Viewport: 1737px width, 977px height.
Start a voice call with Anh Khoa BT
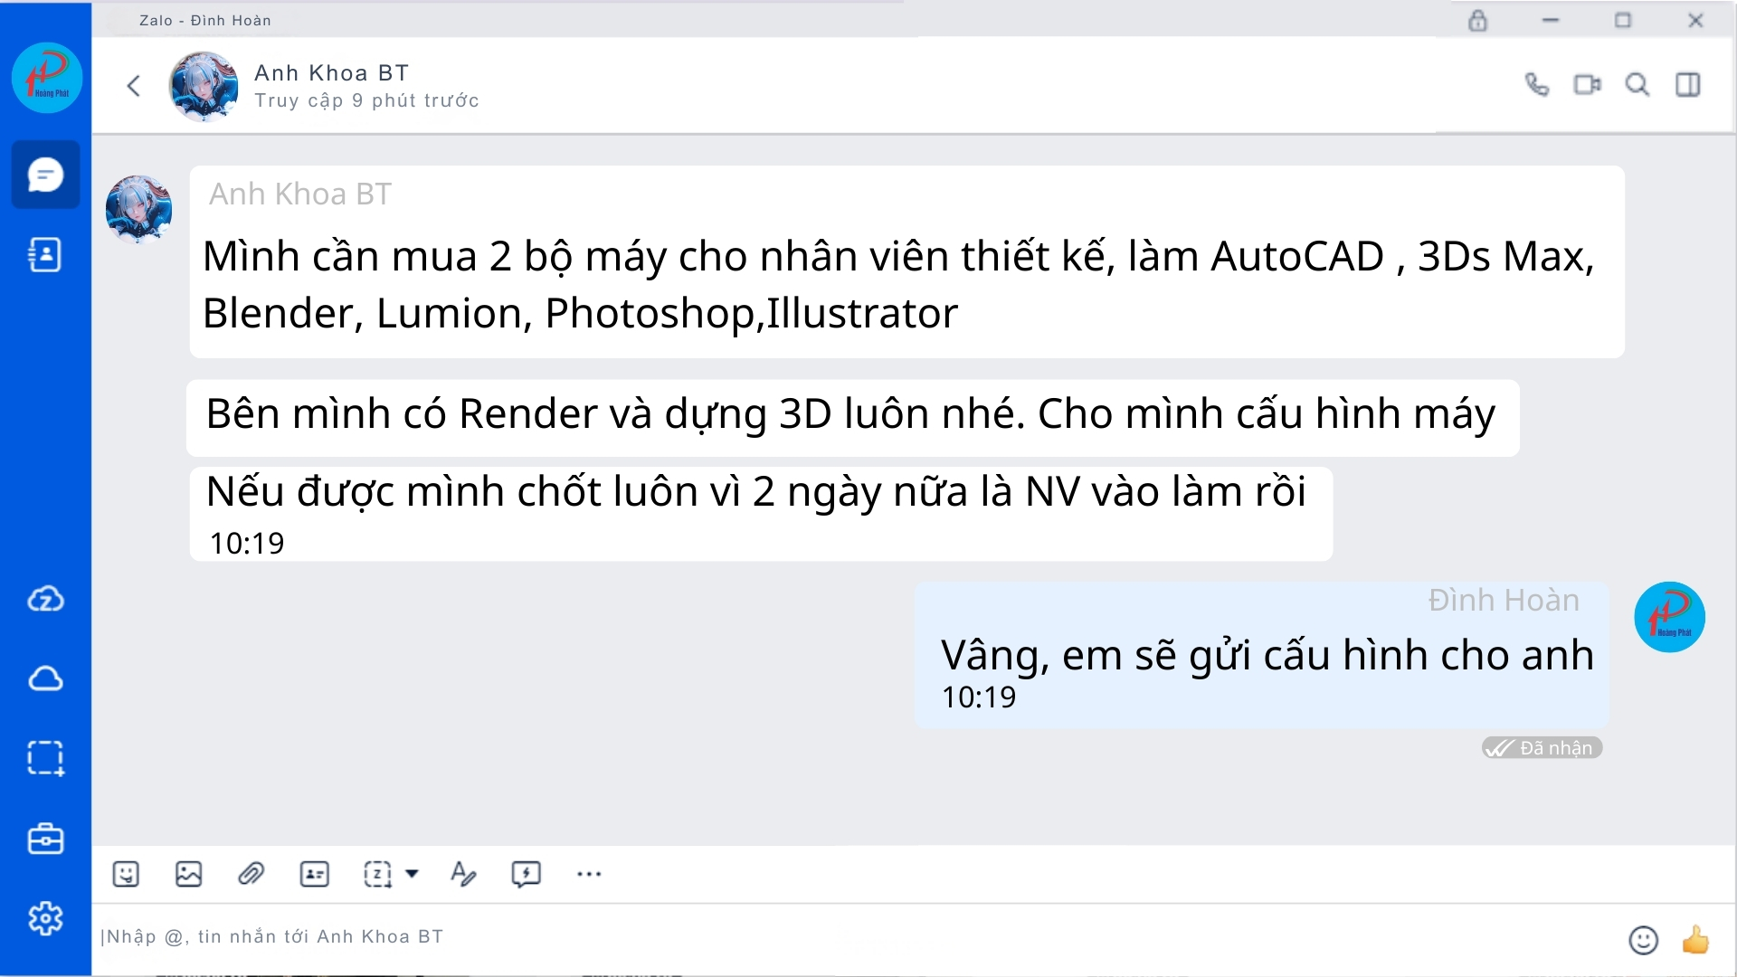pos(1536,84)
